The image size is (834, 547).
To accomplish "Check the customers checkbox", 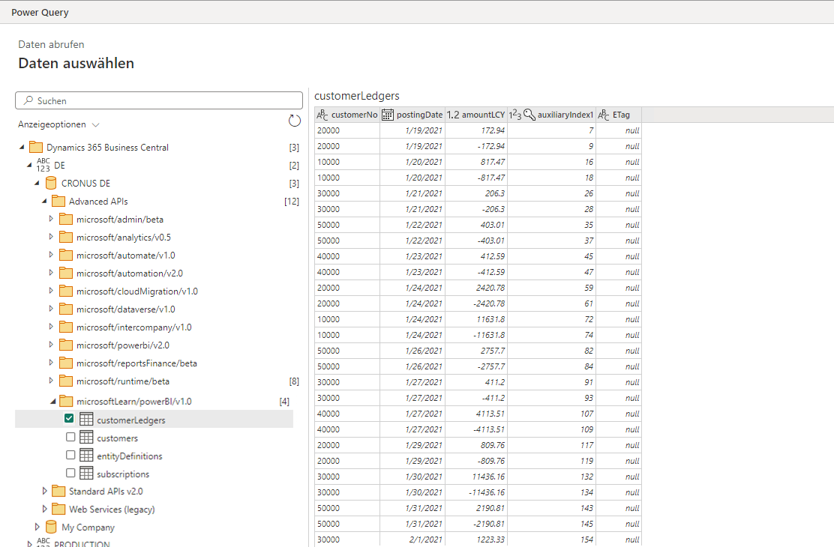I will [70, 437].
